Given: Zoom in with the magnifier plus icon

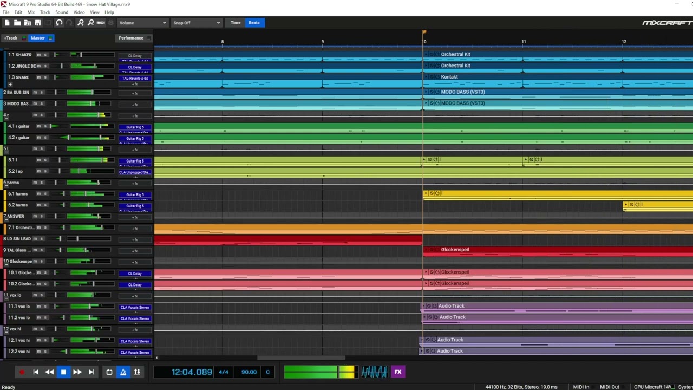Looking at the screenshot, I should [80, 23].
